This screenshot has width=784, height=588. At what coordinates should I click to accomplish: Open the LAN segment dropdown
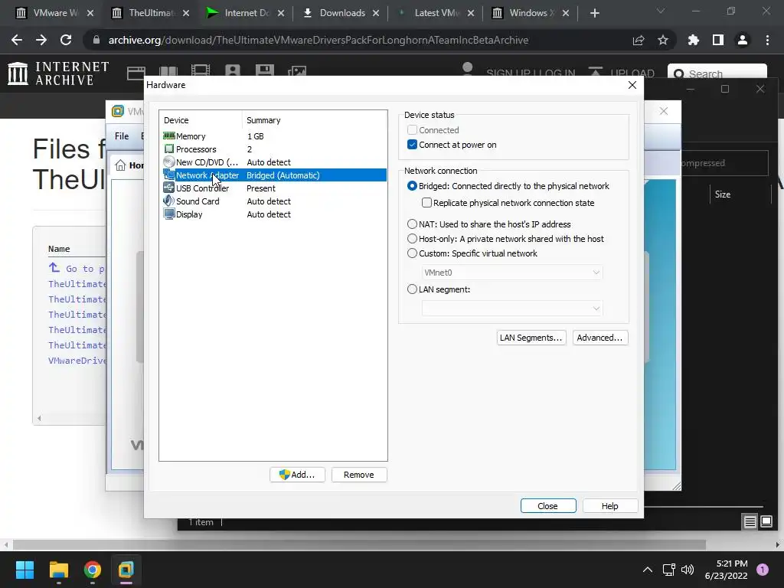512,308
